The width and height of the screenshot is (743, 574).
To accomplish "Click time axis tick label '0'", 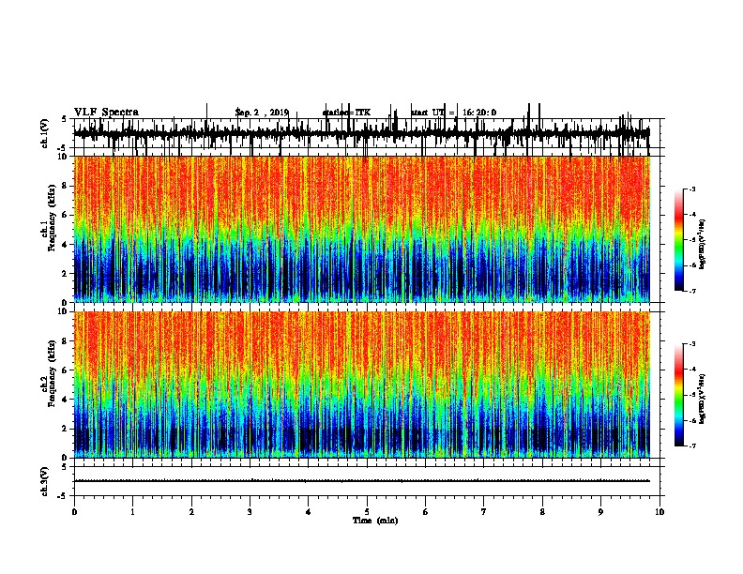I will tap(74, 512).
